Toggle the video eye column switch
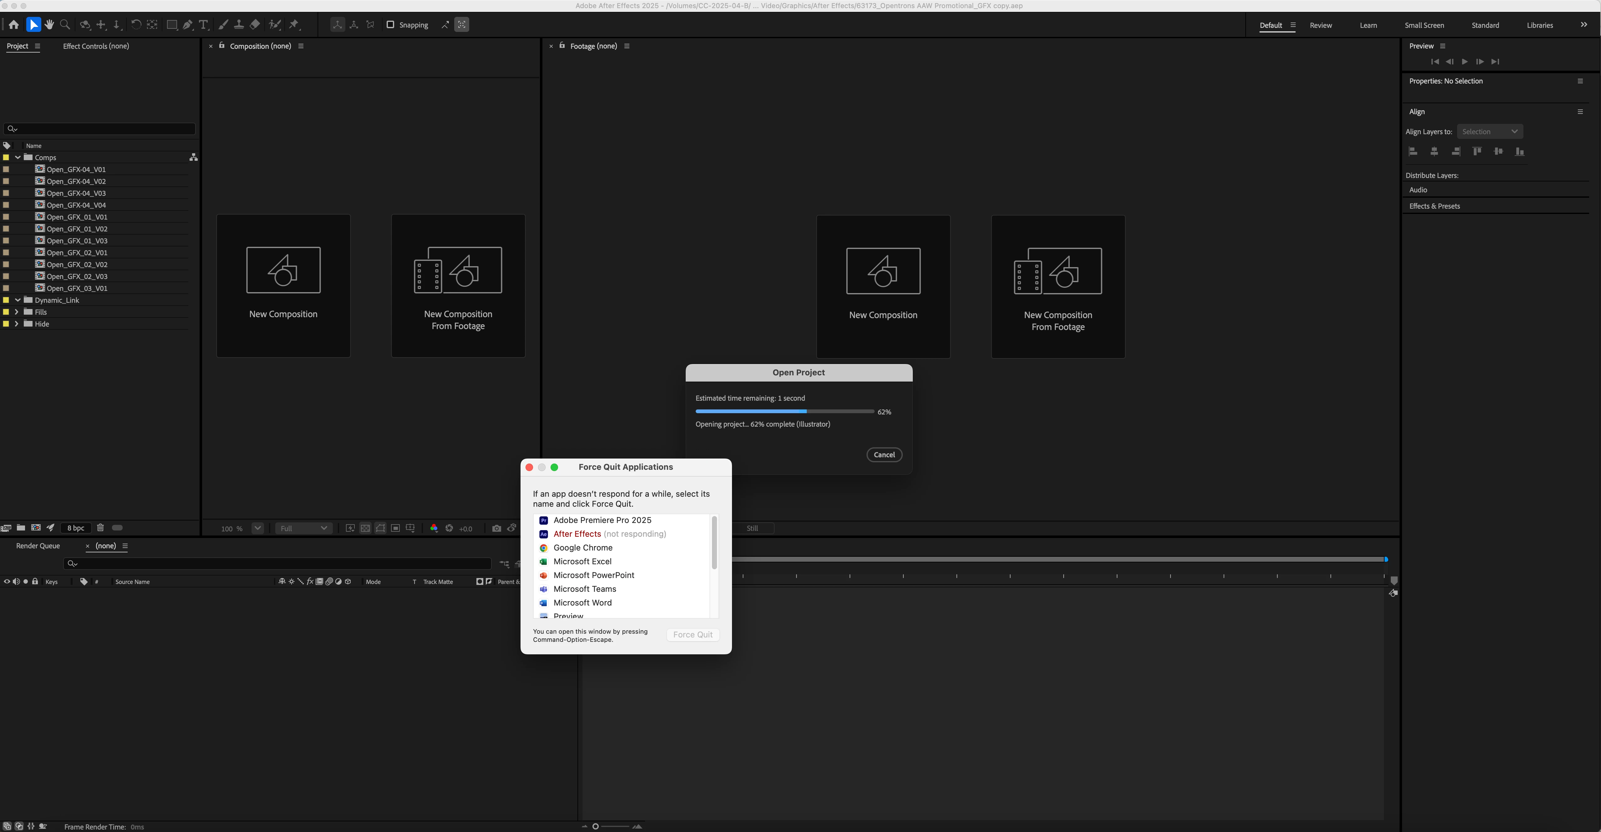 pyautogui.click(x=7, y=581)
